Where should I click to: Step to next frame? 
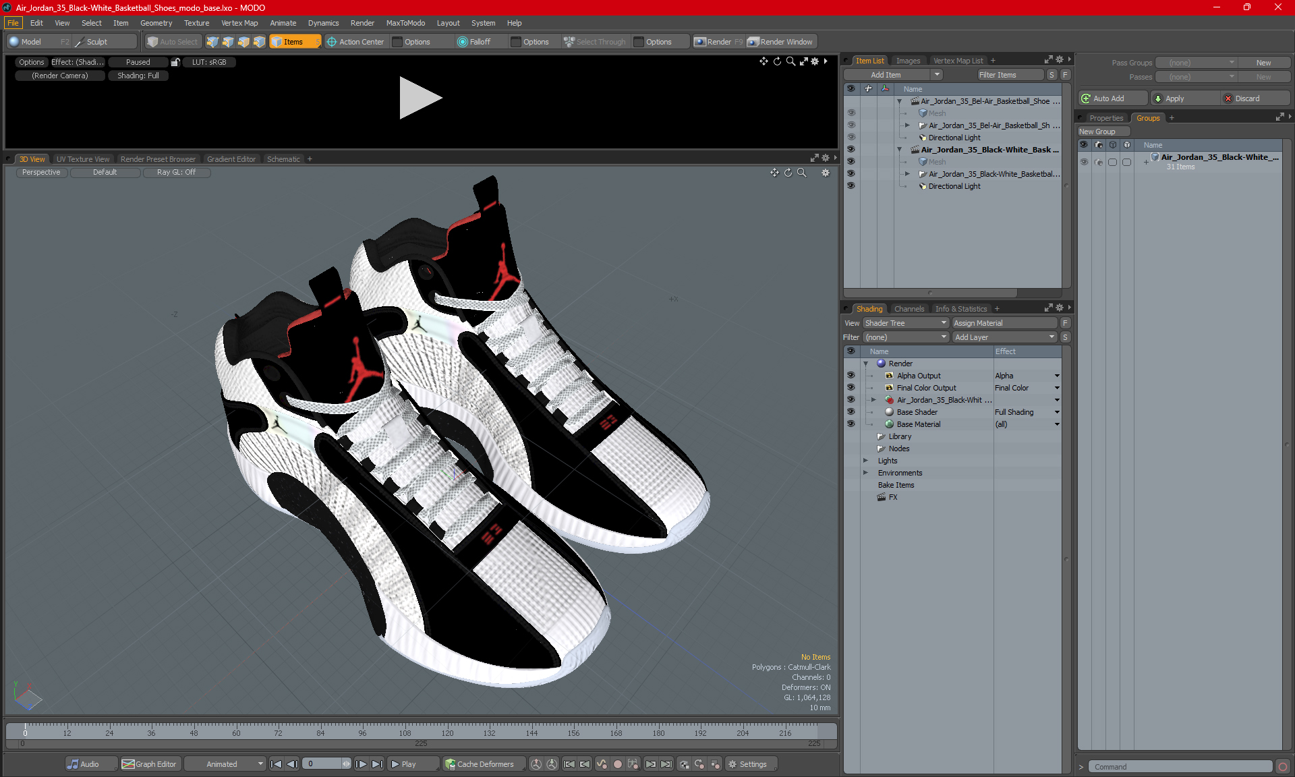click(362, 764)
